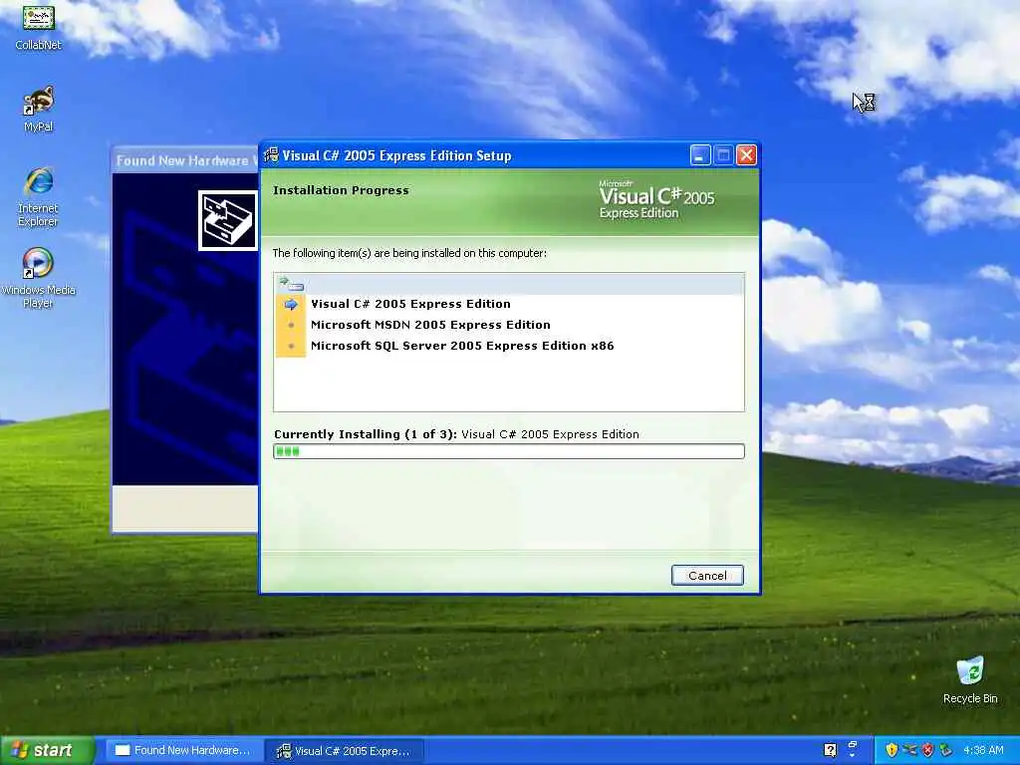Open language bar options down arrow
This screenshot has width=1020, height=765.
(x=853, y=755)
